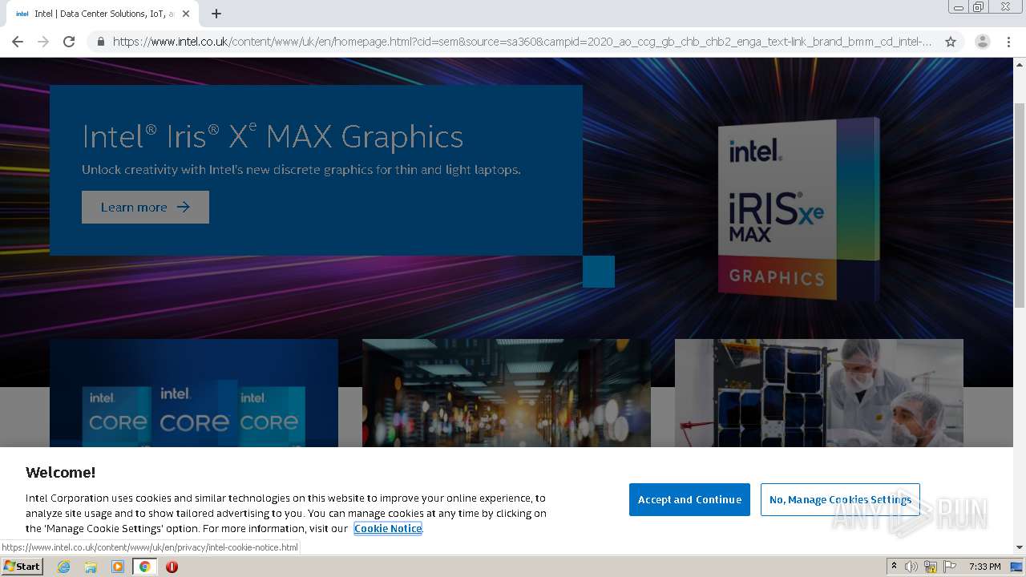This screenshot has height=577, width=1026.
Task: Click the browser forward arrow
Action: (43, 42)
